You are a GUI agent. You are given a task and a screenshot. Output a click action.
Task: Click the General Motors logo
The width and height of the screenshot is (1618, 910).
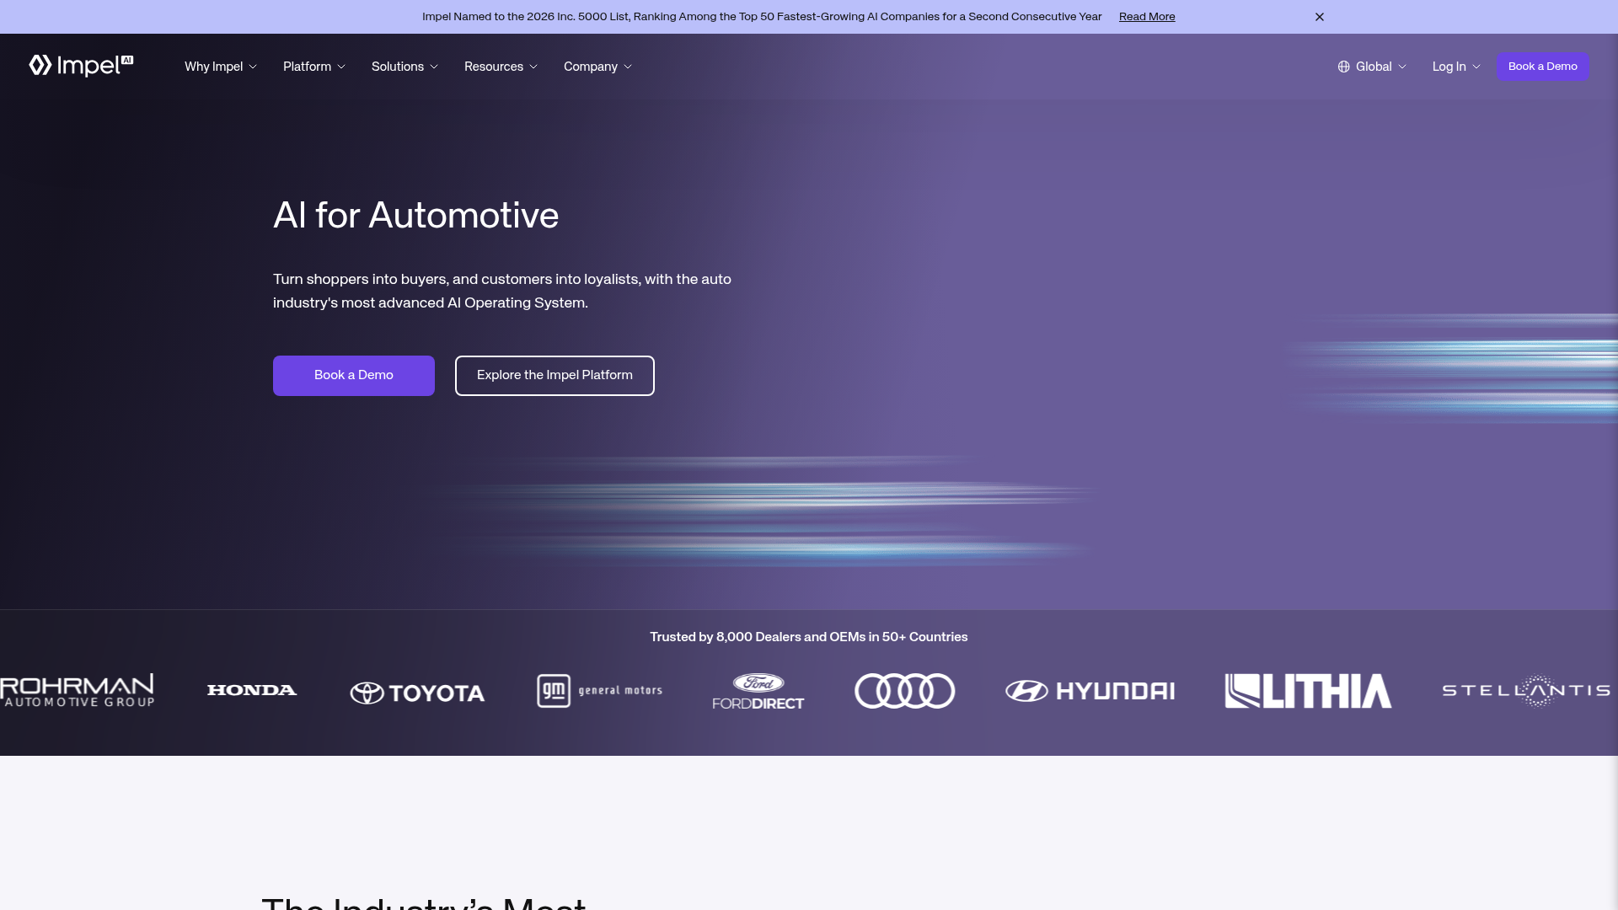(x=599, y=691)
